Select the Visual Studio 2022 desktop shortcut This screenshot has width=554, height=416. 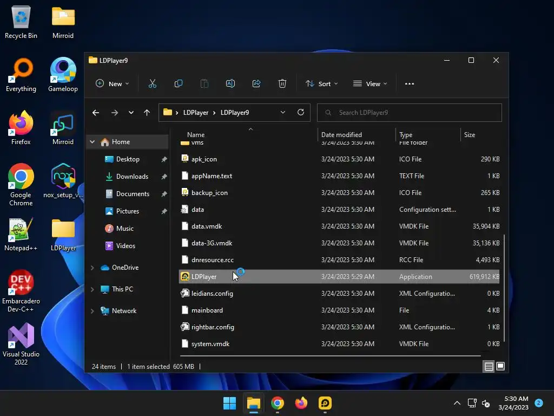click(x=21, y=344)
